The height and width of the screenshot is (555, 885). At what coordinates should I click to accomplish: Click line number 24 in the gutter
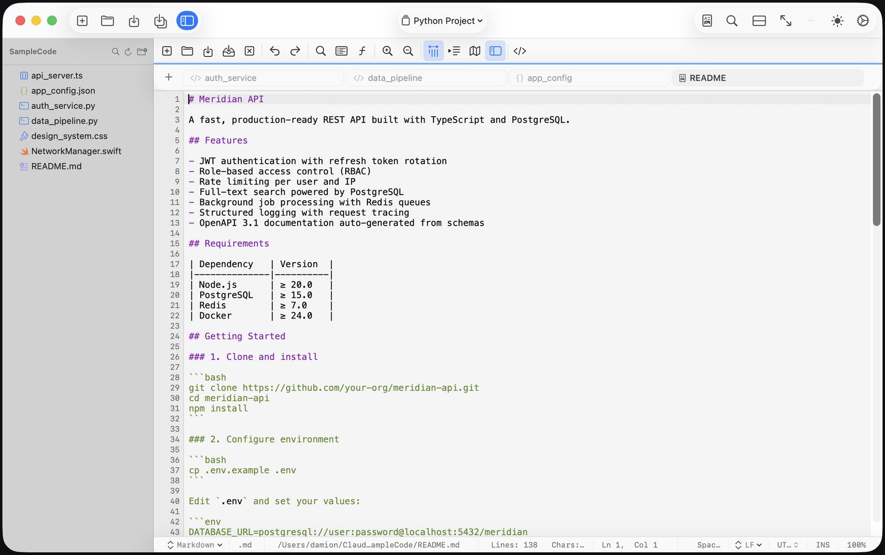click(x=175, y=337)
